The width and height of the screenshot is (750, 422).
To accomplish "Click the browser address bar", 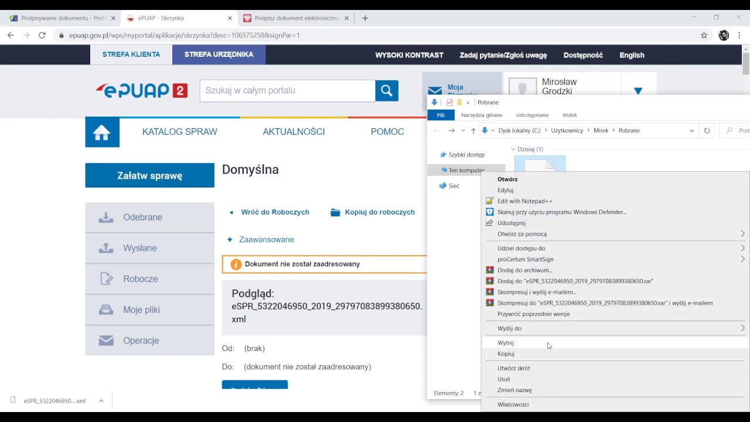I will (375, 35).
